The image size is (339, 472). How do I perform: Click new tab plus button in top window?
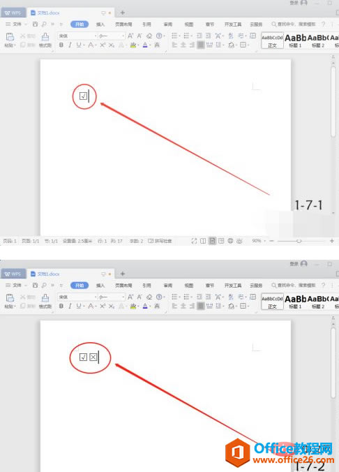(x=123, y=13)
